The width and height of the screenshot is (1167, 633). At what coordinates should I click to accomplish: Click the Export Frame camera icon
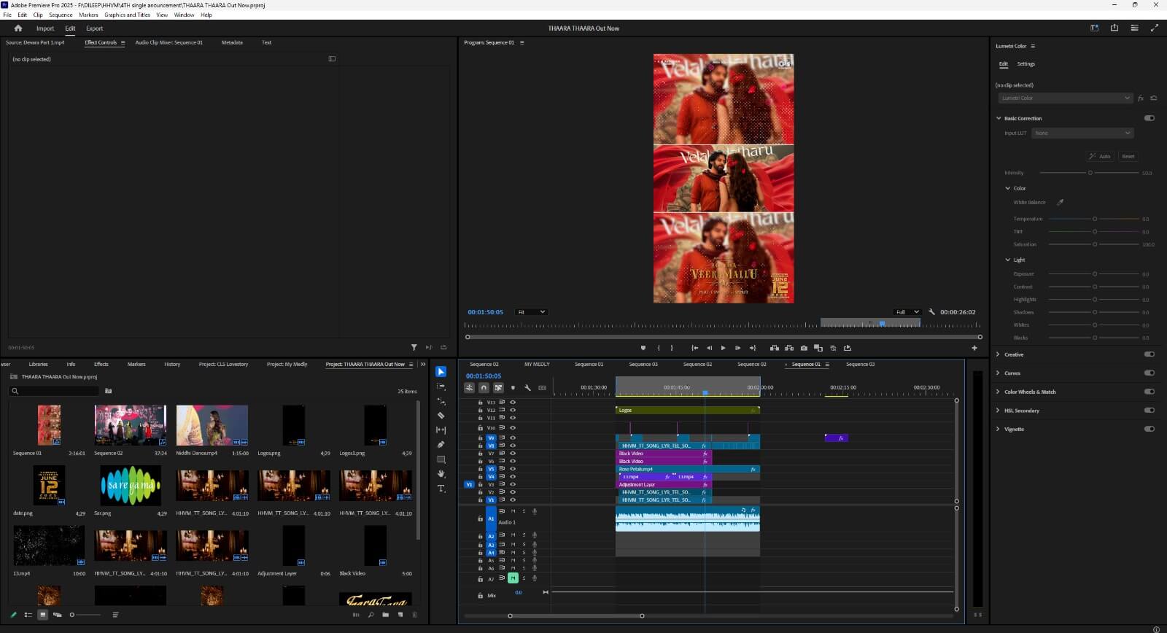coord(804,348)
